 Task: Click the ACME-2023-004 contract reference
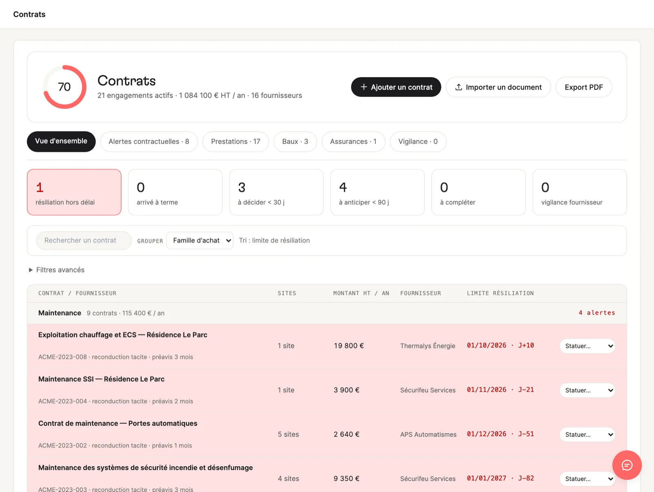(x=63, y=401)
